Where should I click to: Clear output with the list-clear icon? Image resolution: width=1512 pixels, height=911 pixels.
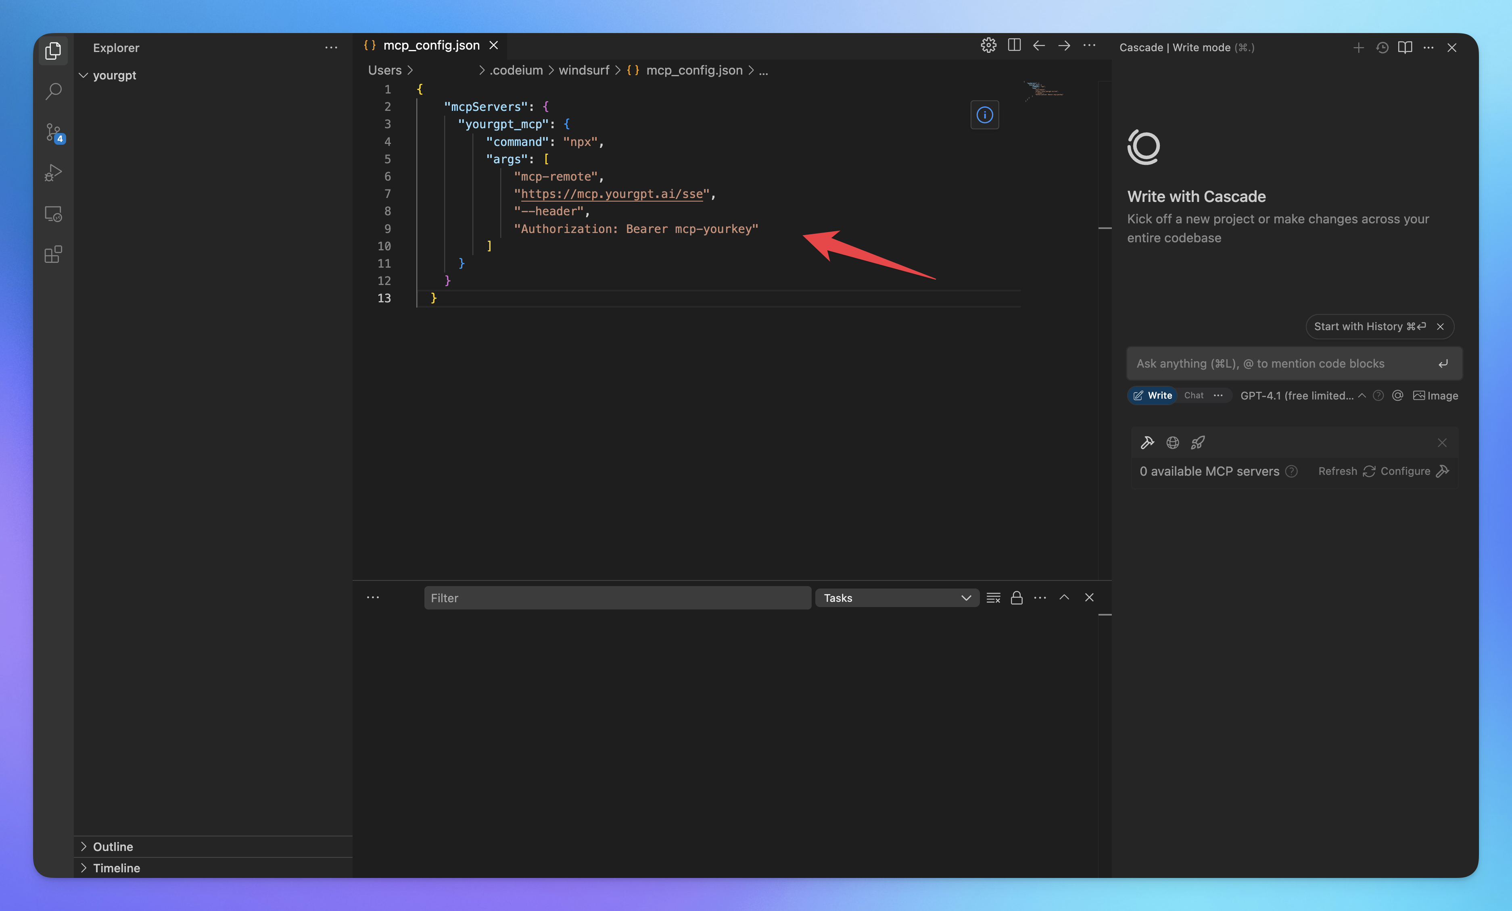tap(993, 598)
